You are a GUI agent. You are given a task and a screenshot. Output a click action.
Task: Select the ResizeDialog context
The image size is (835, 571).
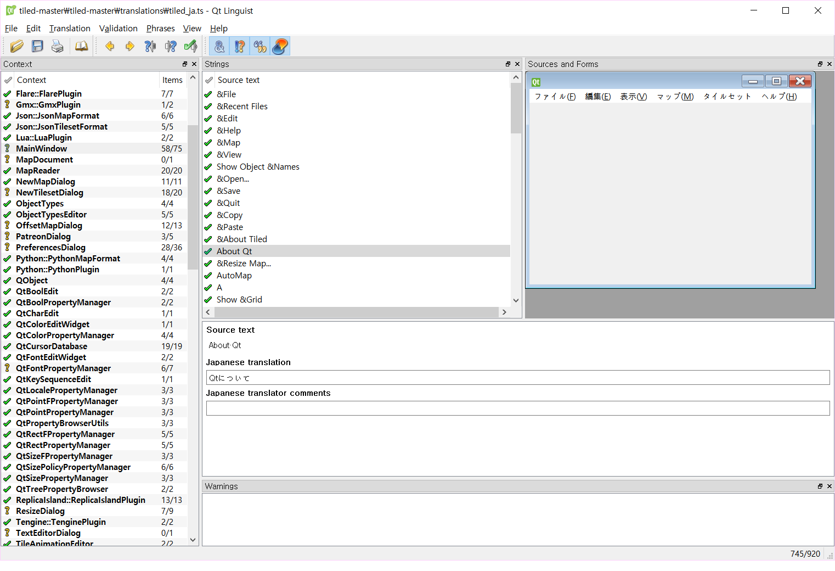coord(94,511)
